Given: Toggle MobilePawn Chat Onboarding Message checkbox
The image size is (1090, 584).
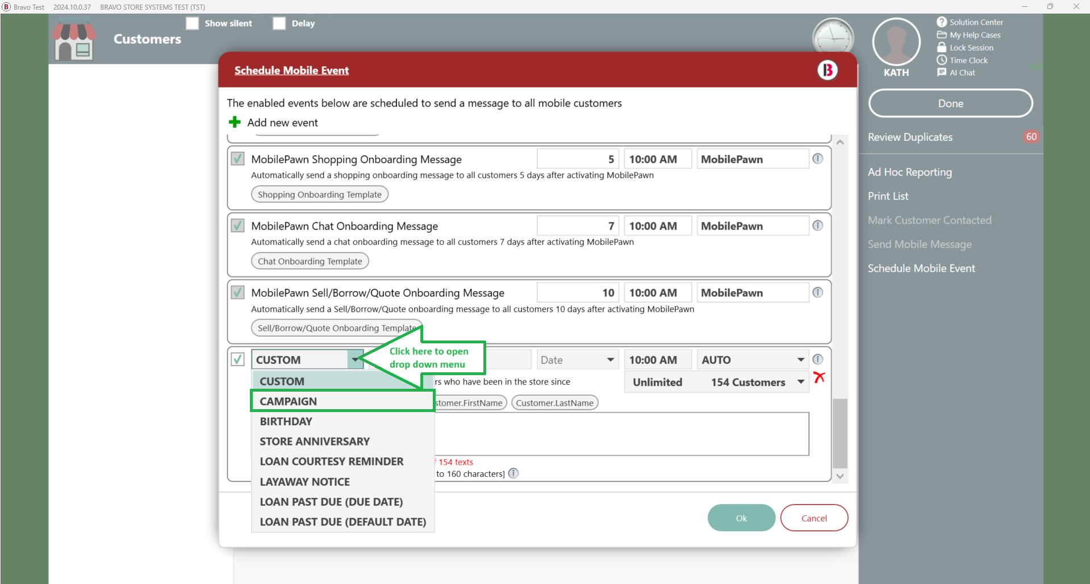Looking at the screenshot, I should (x=237, y=225).
